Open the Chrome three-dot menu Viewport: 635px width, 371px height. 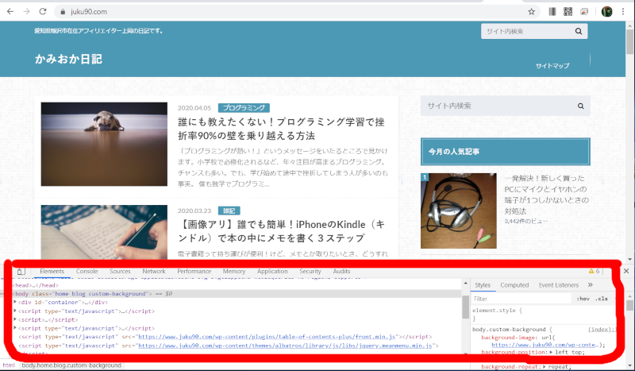(x=623, y=12)
